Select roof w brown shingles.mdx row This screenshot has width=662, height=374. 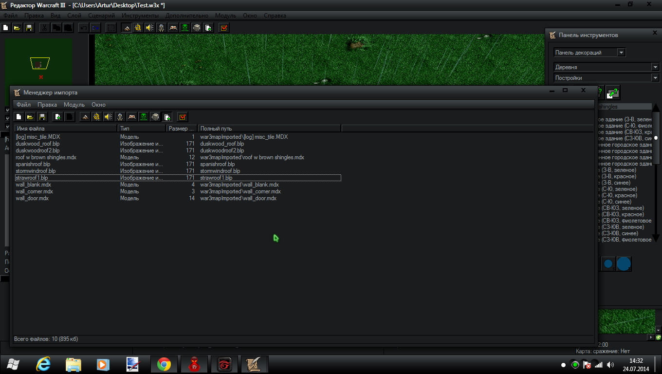(178, 157)
